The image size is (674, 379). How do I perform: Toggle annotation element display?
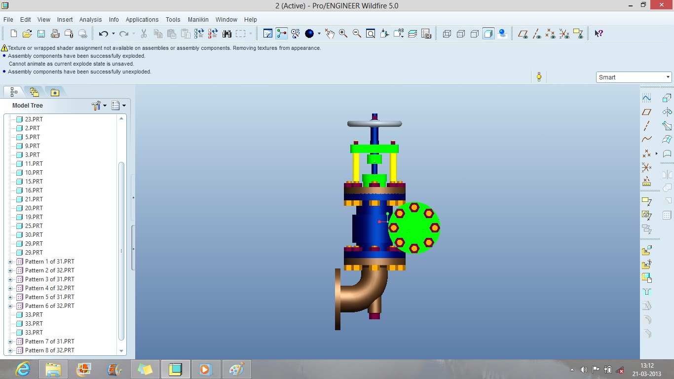point(578,34)
